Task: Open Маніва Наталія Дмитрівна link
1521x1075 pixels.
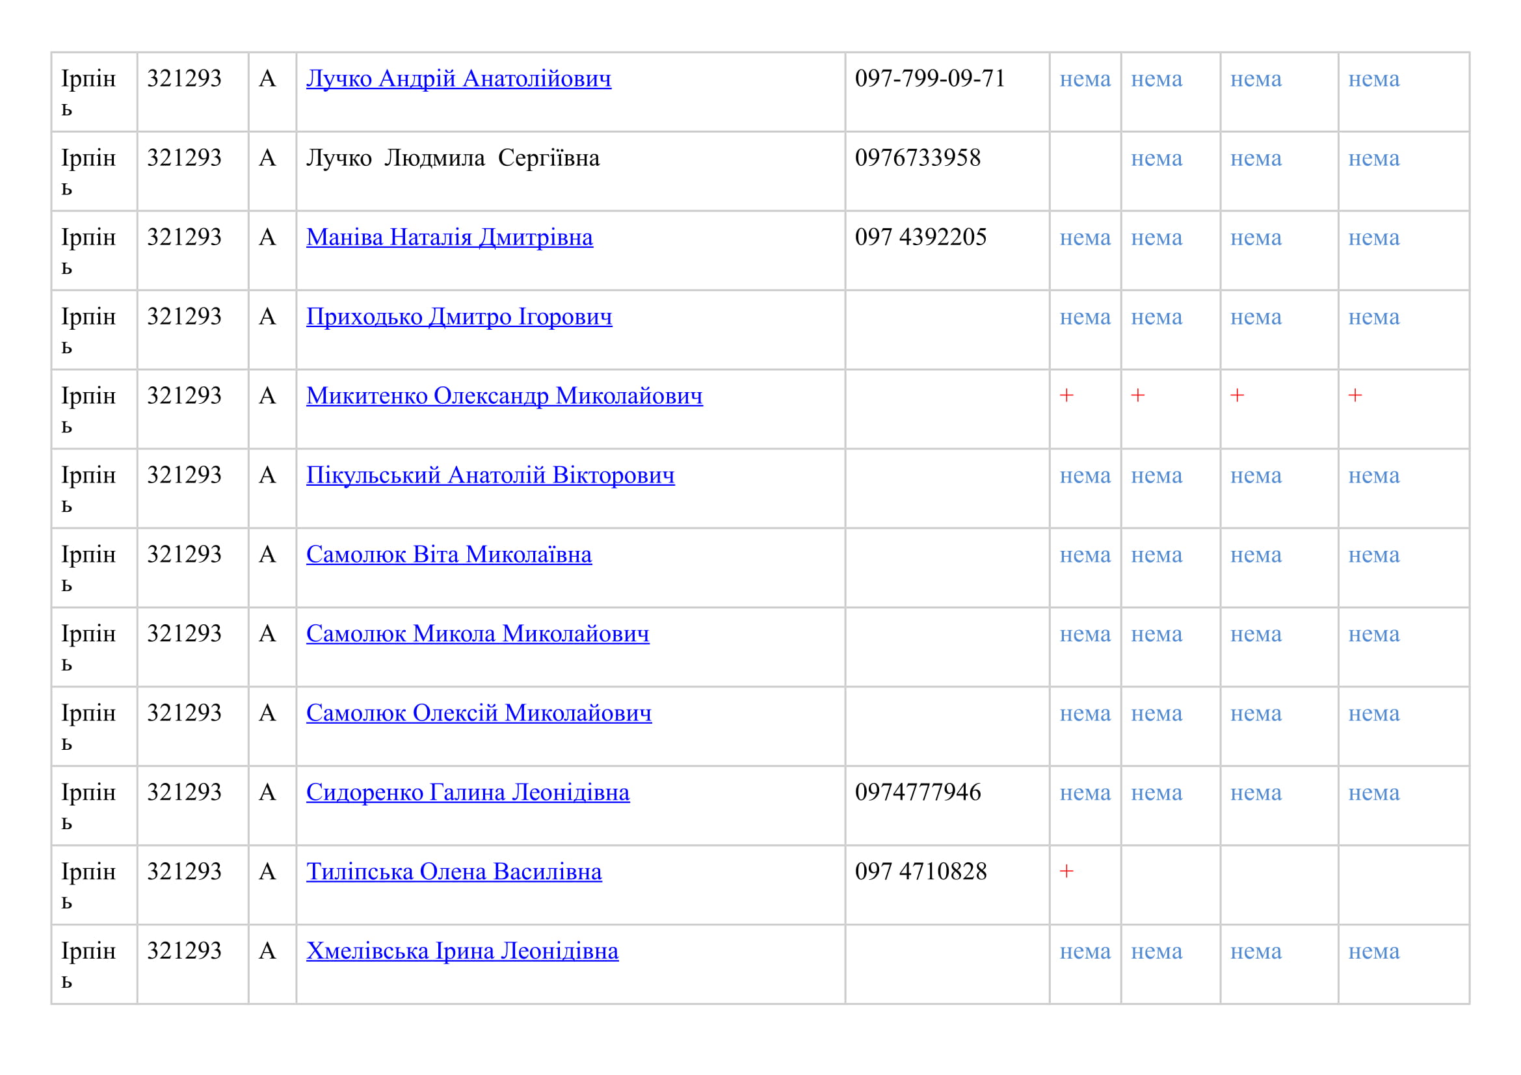Action: [x=449, y=237]
